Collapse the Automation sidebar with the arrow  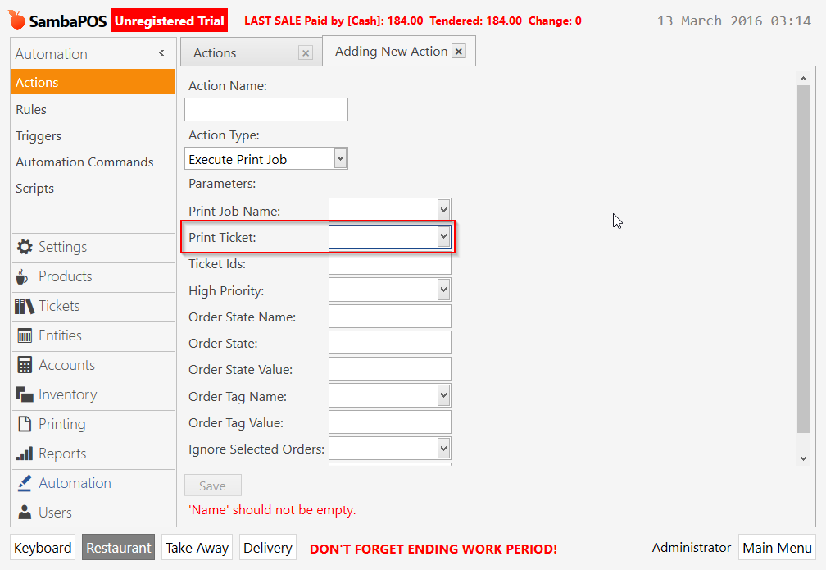pos(161,53)
